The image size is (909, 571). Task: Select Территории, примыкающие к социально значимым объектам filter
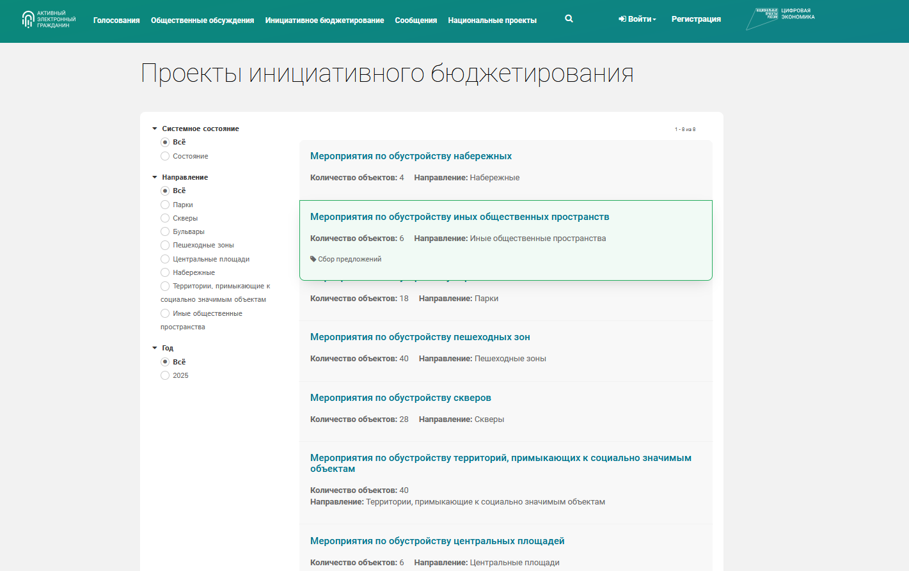point(165,286)
